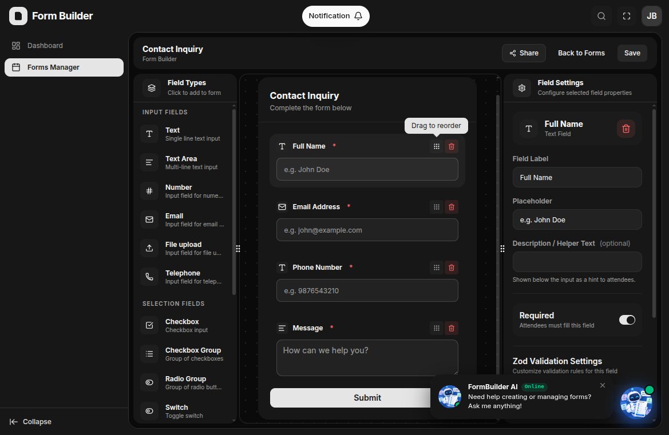Delete field via Field Settings trash button
Image resolution: width=669 pixels, height=435 pixels.
coord(626,129)
